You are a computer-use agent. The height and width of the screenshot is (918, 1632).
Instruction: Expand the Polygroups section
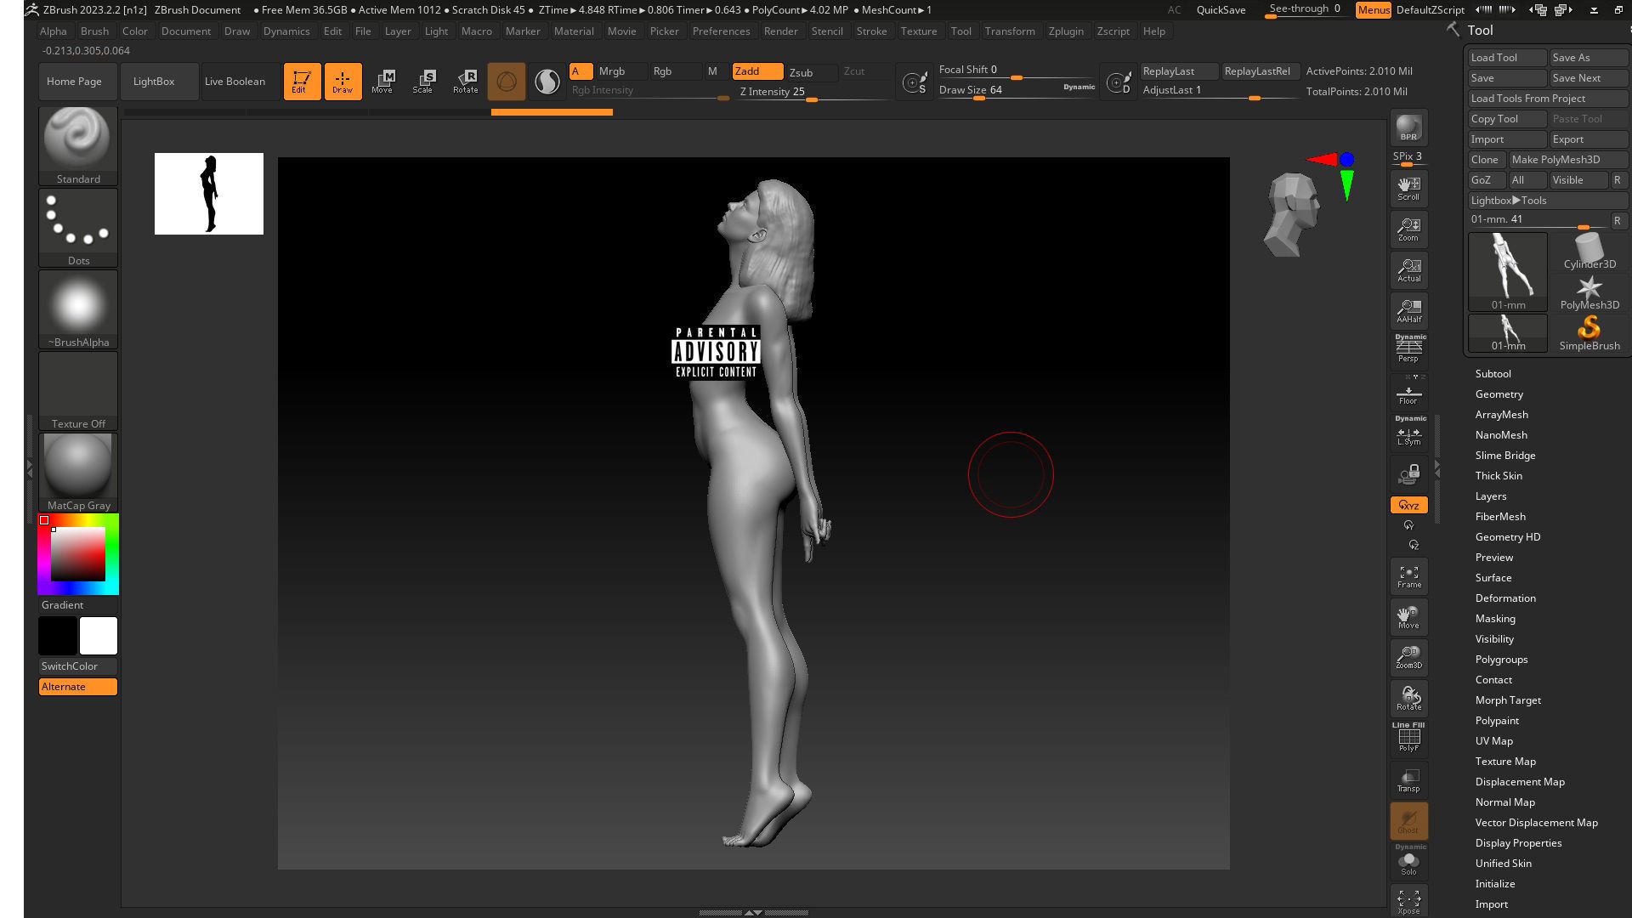(x=1501, y=660)
